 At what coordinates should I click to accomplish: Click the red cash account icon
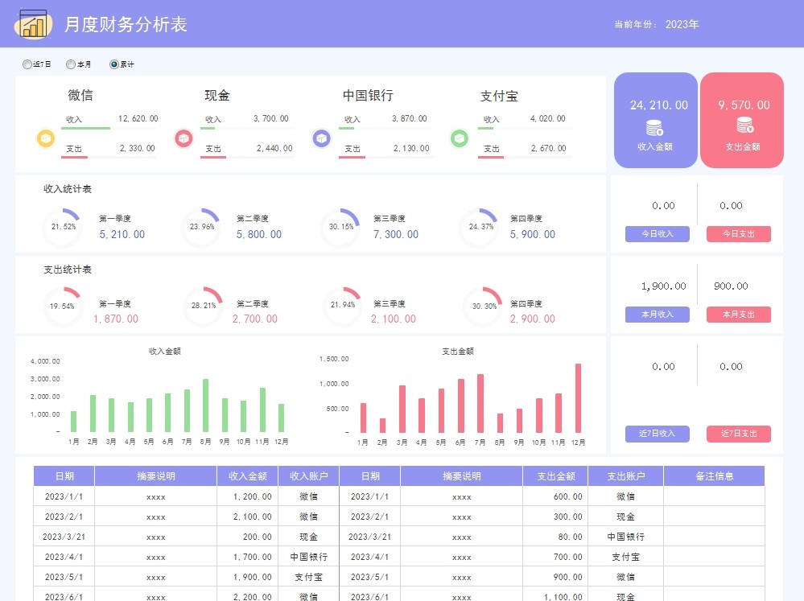pos(183,138)
